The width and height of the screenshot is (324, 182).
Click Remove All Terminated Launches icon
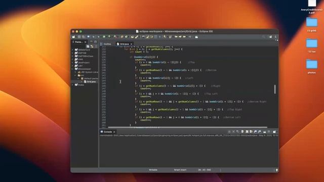tap(237, 131)
